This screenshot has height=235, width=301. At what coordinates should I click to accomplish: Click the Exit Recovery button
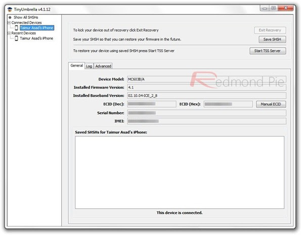[x=270, y=30]
